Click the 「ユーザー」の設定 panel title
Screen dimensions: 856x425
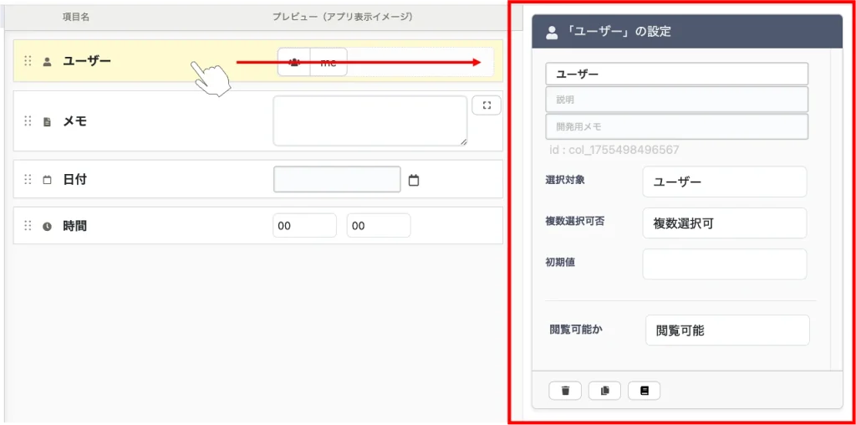pyautogui.click(x=618, y=32)
